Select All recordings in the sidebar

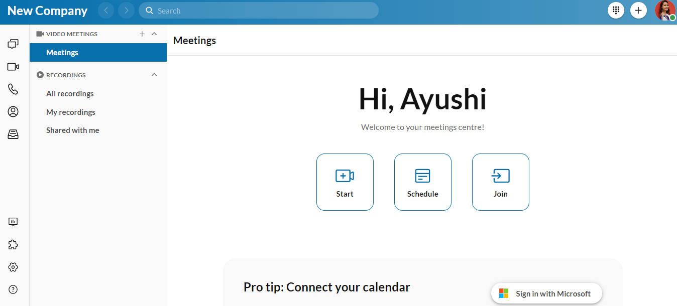[70, 94]
